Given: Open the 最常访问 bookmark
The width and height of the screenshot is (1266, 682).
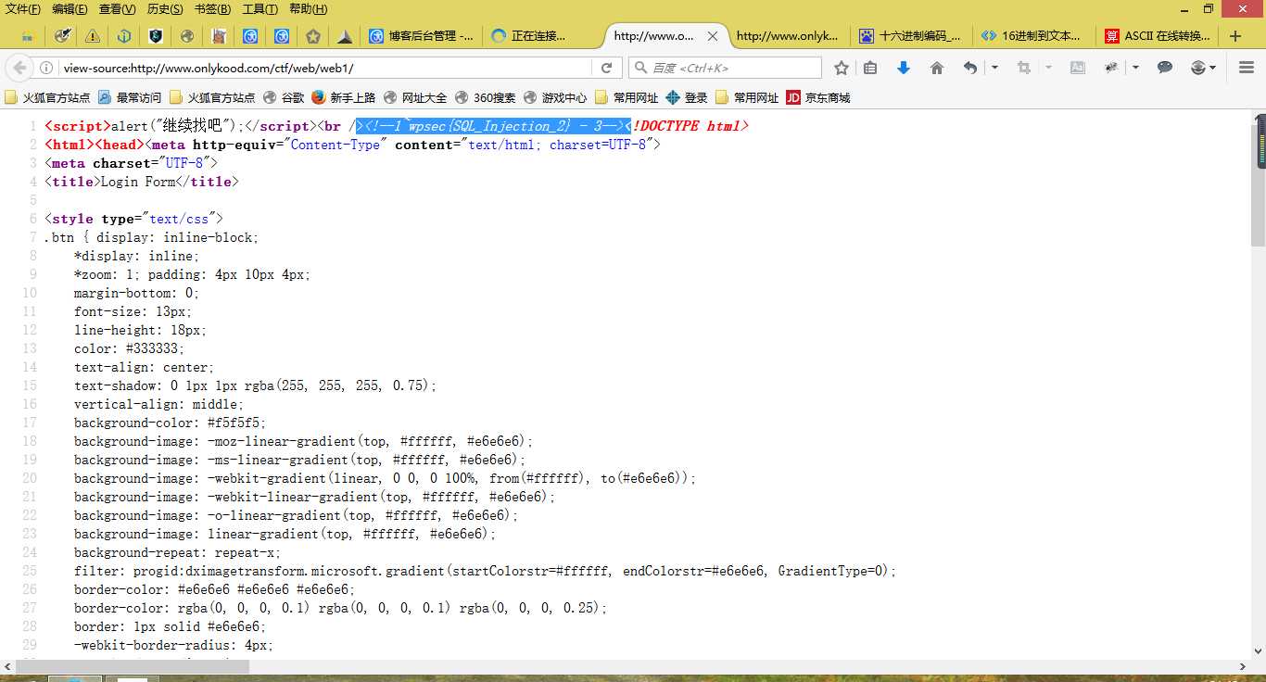Looking at the screenshot, I should [130, 97].
